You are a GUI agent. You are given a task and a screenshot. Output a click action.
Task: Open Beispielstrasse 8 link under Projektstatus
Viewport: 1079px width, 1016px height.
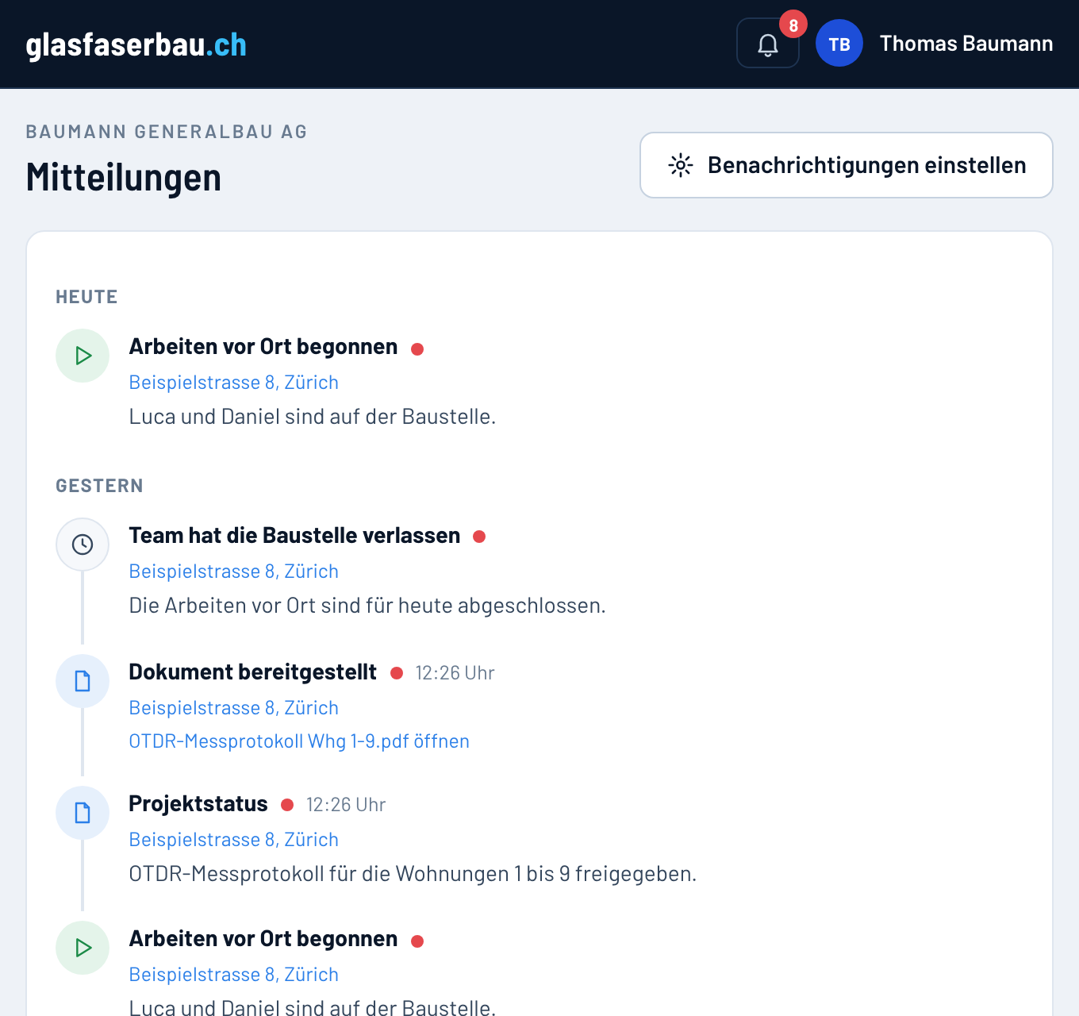click(x=234, y=840)
